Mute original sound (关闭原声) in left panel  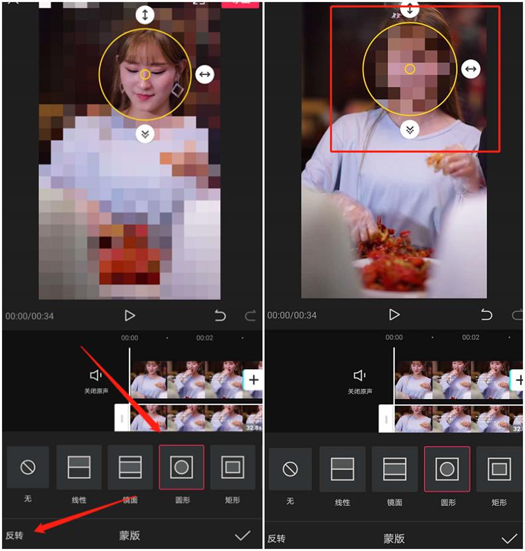pos(96,380)
